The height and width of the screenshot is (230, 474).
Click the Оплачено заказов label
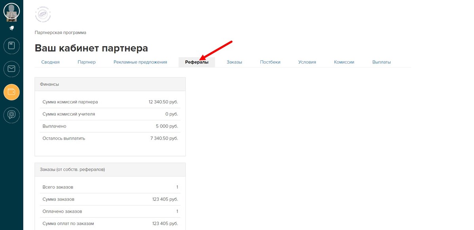(62, 211)
